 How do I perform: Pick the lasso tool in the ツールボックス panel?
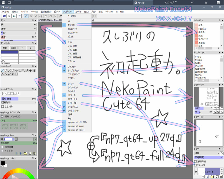pyautogui.click(x=10, y=74)
